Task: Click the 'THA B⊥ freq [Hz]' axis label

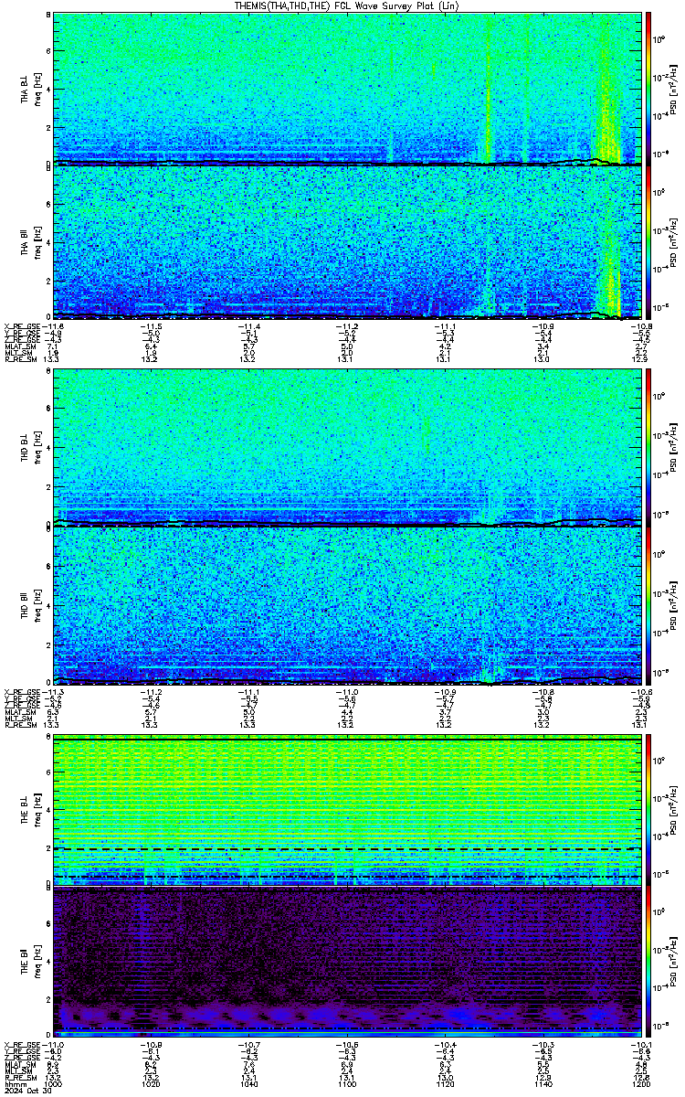Action: point(30,88)
